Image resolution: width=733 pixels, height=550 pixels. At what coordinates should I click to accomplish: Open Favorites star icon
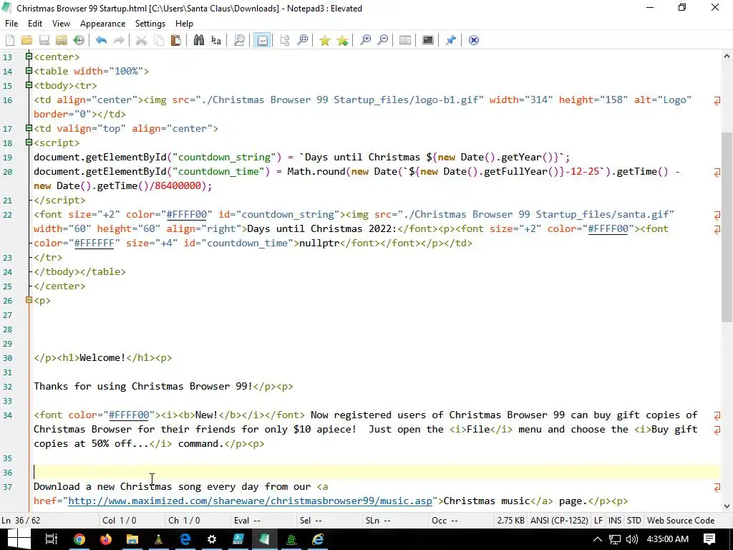pyautogui.click(x=324, y=40)
